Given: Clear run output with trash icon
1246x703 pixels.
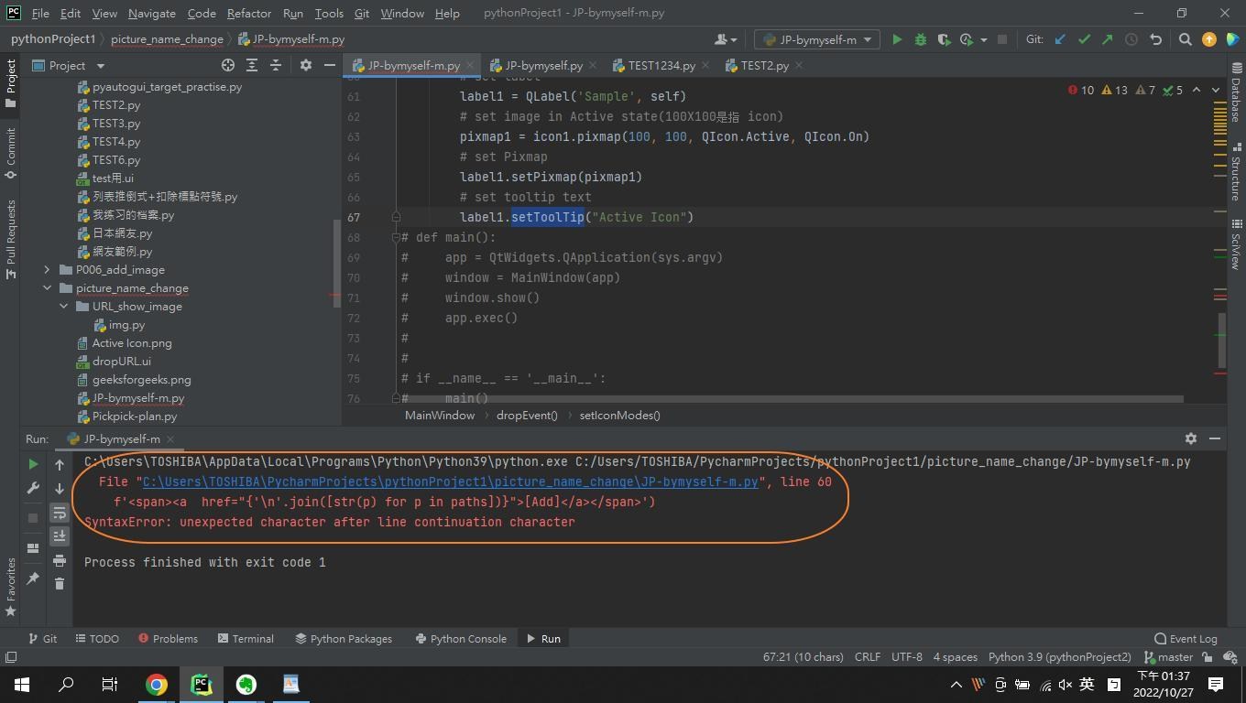Looking at the screenshot, I should point(60,583).
